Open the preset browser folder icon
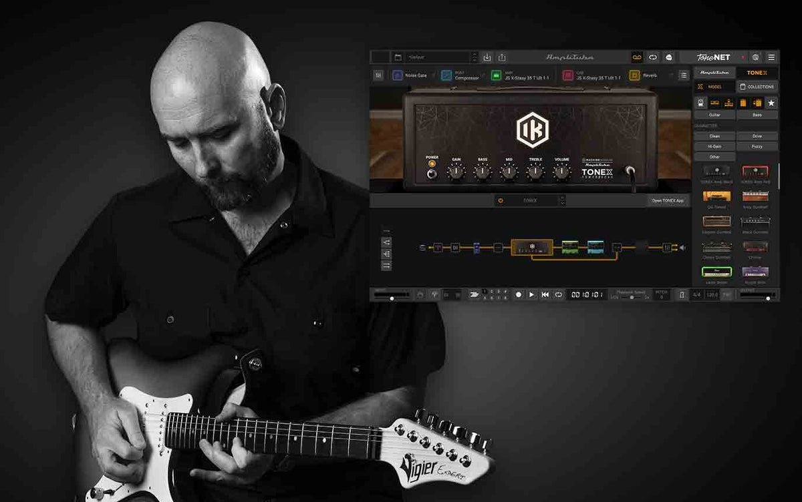This screenshot has width=802, height=502. pos(398,57)
